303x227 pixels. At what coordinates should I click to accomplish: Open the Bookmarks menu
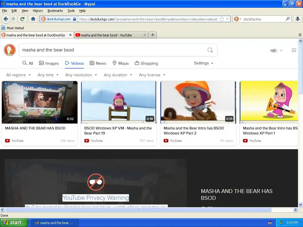click(x=55, y=11)
